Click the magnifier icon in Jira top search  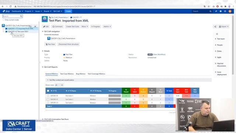coord(211,11)
